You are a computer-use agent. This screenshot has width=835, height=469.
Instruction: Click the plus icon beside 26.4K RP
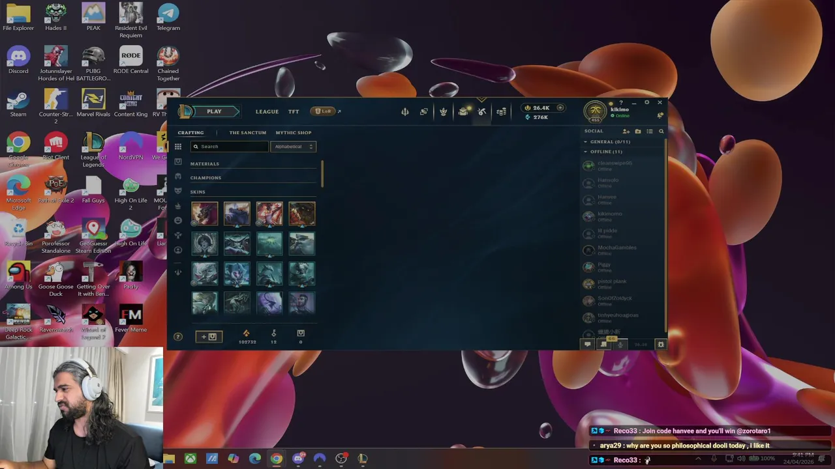560,107
